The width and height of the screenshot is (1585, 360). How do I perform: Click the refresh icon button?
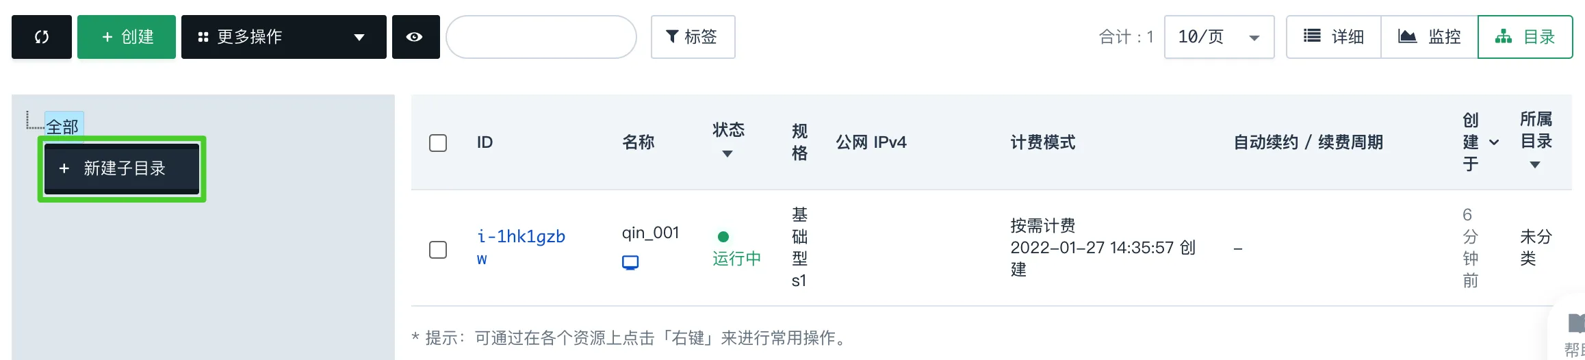coord(42,37)
